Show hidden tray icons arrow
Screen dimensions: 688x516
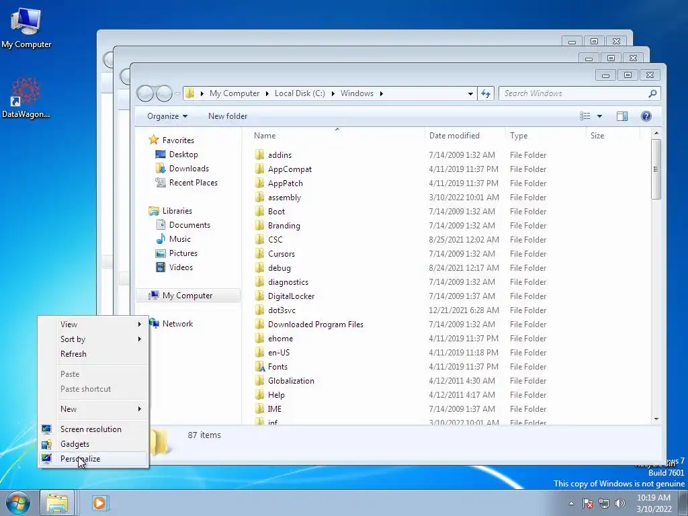(x=571, y=503)
